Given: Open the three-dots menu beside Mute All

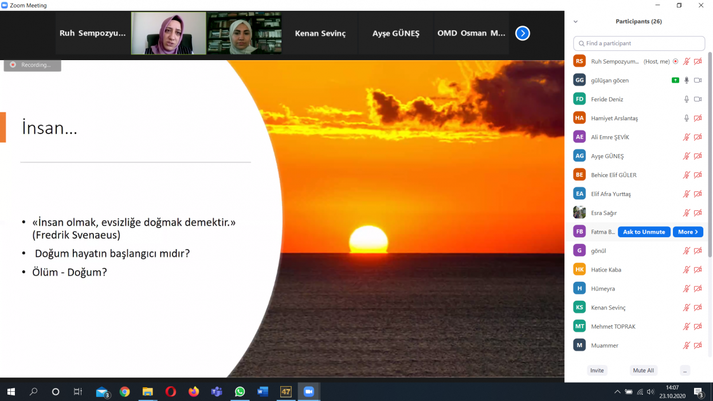Looking at the screenshot, I should click(685, 371).
